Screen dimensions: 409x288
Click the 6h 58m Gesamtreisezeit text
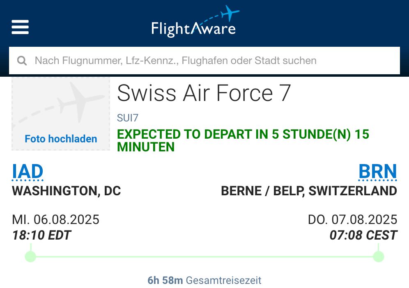(x=204, y=281)
